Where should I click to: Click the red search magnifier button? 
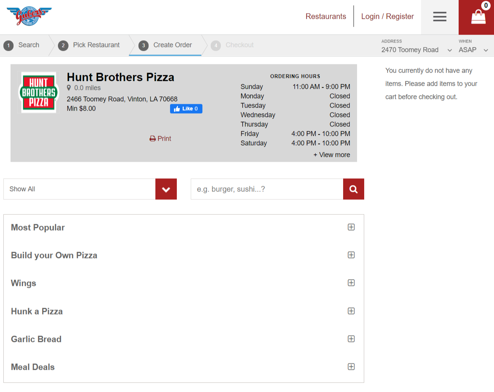[x=353, y=189]
